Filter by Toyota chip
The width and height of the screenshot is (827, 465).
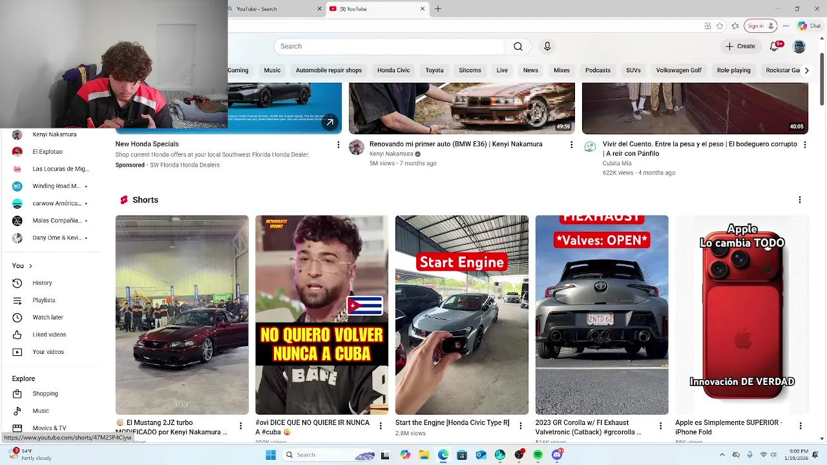click(x=434, y=70)
